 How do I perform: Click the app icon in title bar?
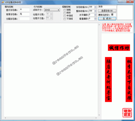3,2
